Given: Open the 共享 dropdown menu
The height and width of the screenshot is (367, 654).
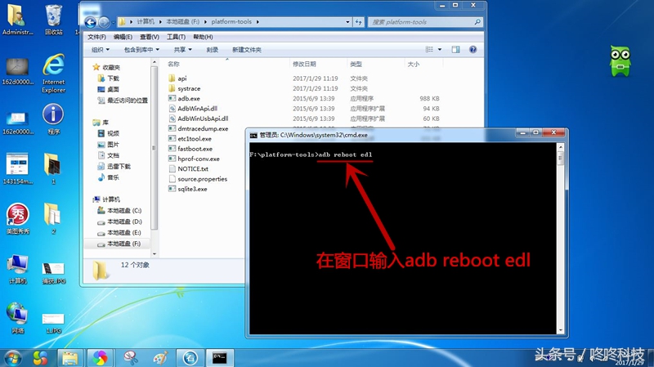Looking at the screenshot, I should [x=183, y=49].
